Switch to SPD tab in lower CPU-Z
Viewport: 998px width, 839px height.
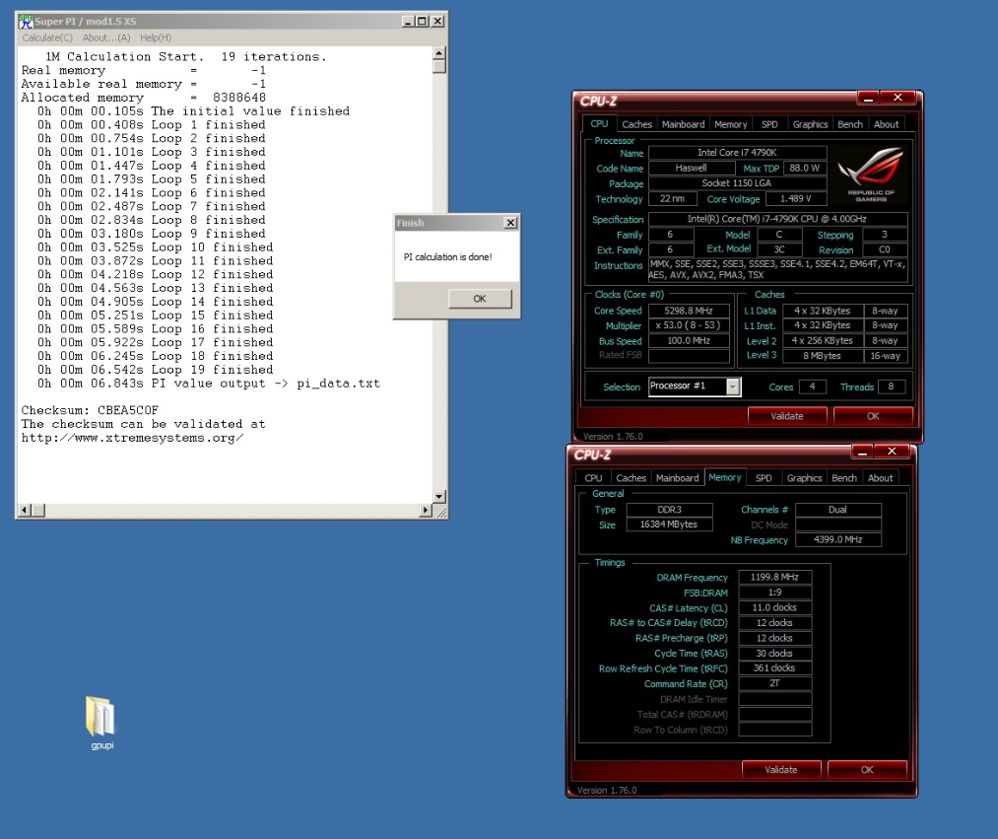(764, 478)
